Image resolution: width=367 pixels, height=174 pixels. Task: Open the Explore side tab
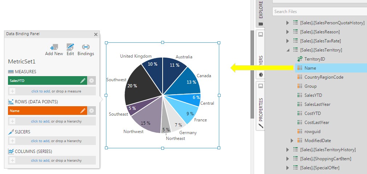click(x=261, y=13)
